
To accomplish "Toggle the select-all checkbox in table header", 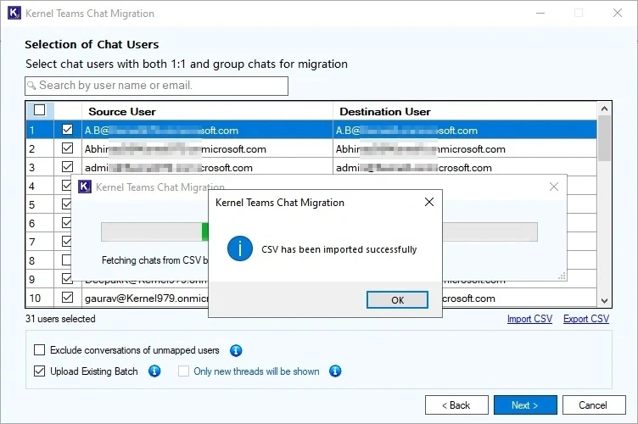I will (x=40, y=109).
